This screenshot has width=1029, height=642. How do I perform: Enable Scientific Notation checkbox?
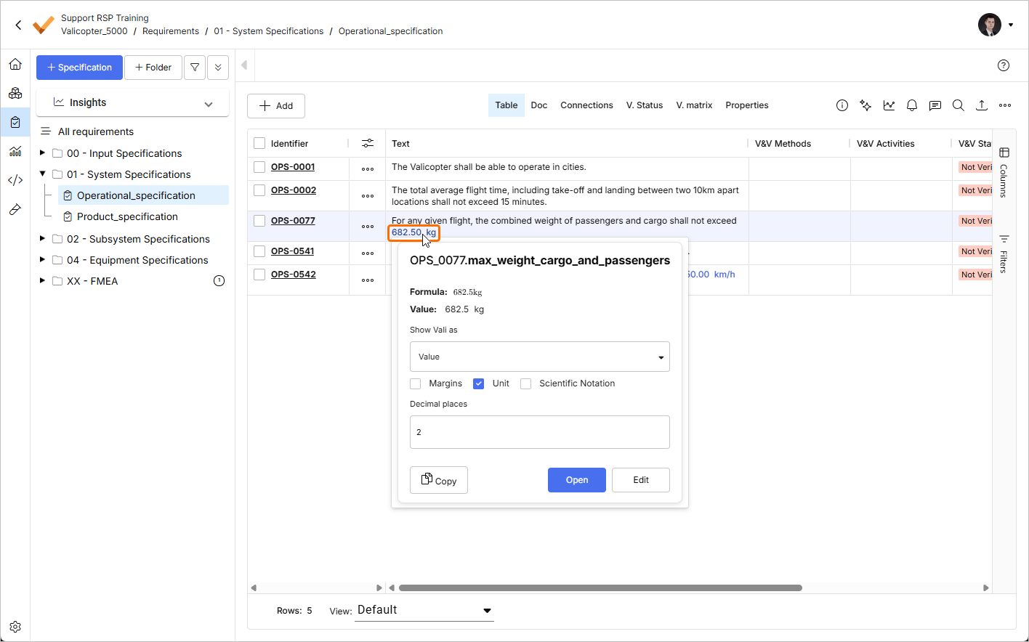click(x=525, y=383)
